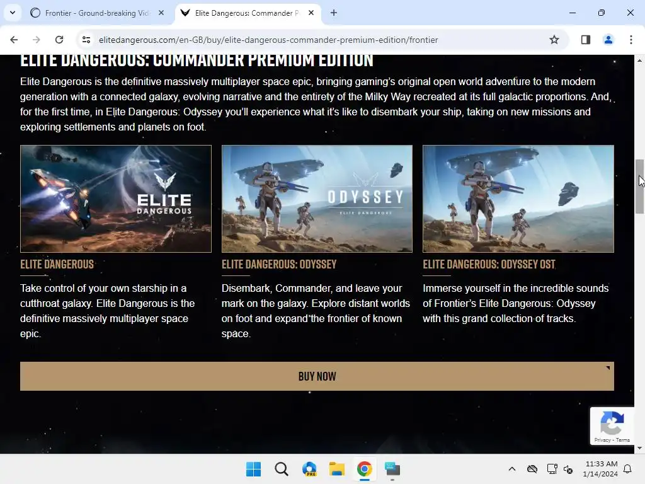Close the Elite Dangerous tab
Viewport: 645px width, 484px height.
(x=311, y=13)
